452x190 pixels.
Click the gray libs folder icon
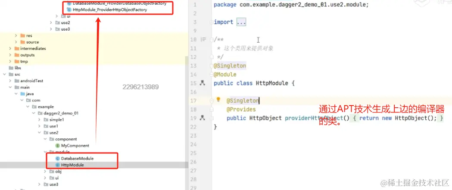(11, 68)
